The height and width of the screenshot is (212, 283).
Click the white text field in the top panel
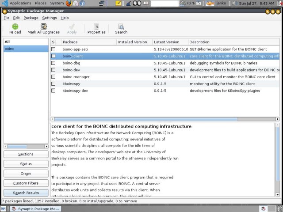pos(164,3)
